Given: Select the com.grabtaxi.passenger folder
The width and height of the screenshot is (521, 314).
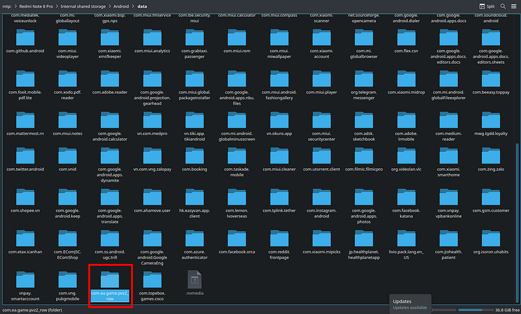Looking at the screenshot, I should pos(194,44).
